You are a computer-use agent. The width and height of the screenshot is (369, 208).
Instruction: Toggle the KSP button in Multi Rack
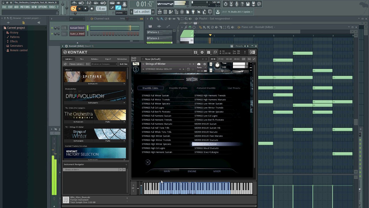click(244, 59)
